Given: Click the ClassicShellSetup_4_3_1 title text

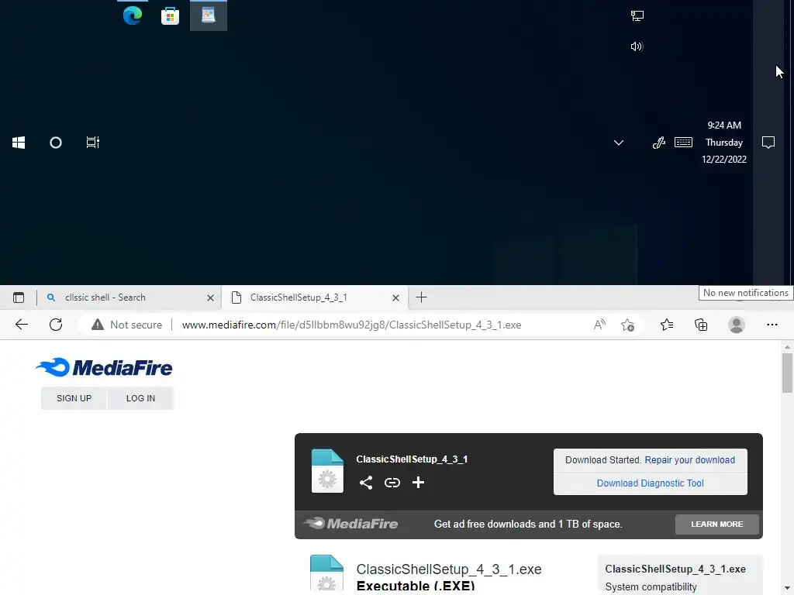Looking at the screenshot, I should (412, 459).
